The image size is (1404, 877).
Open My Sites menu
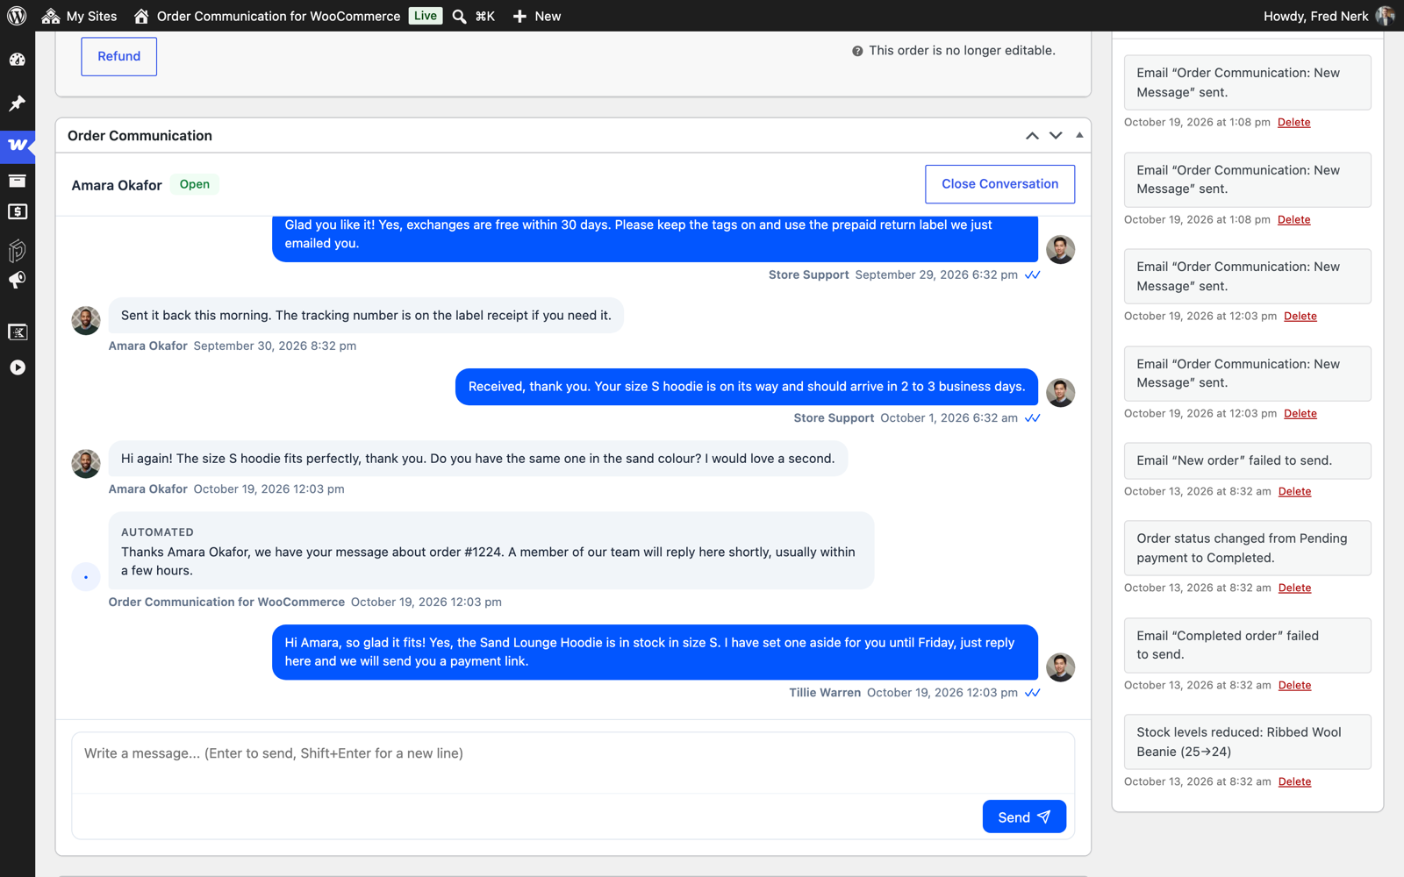(x=79, y=16)
